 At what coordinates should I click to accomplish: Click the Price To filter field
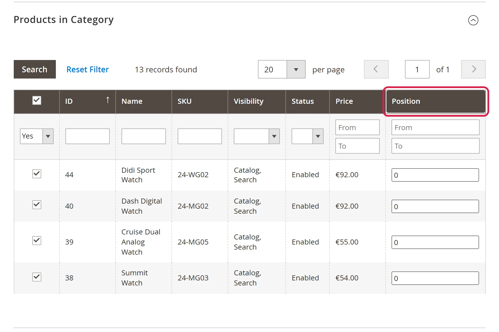coord(358,146)
